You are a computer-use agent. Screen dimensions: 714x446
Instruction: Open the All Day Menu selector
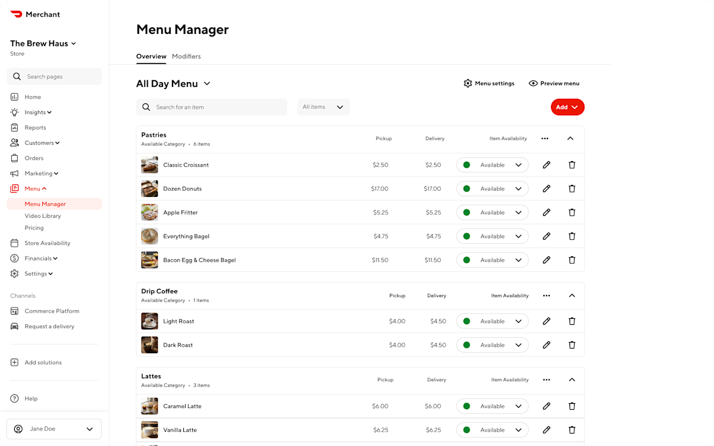coord(173,83)
